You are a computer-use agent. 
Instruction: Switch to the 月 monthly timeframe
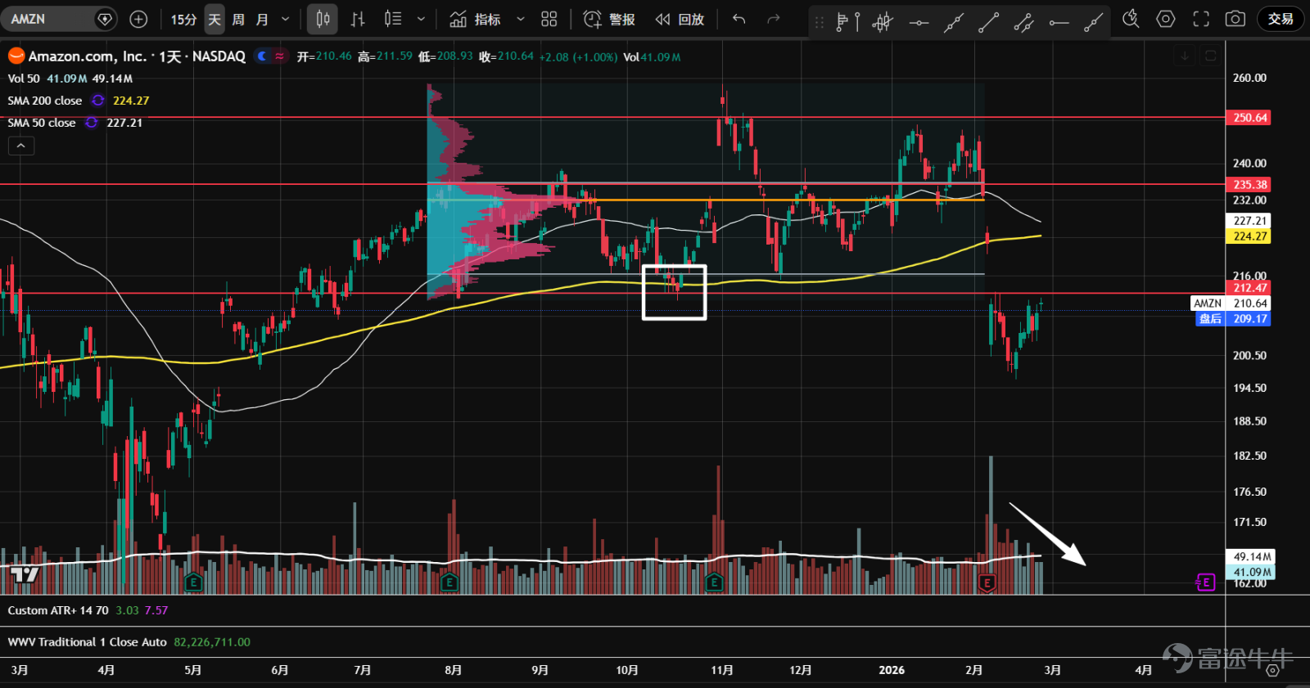tap(262, 19)
